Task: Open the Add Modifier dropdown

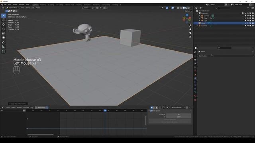Action: coord(226,56)
